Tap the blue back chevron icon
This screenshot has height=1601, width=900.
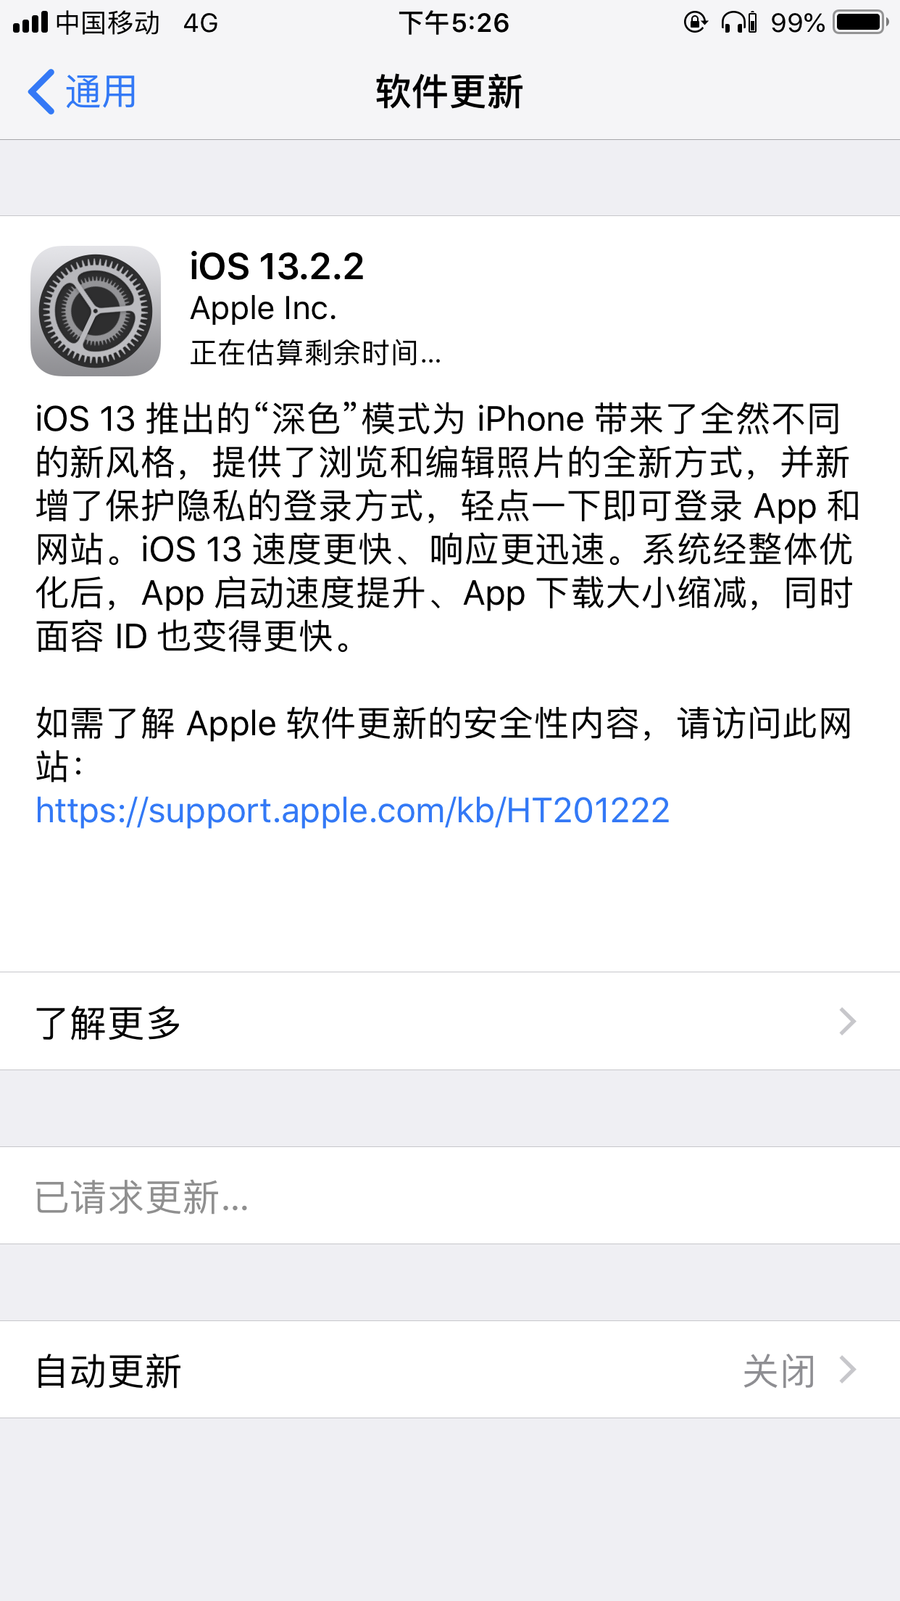pos(41,92)
